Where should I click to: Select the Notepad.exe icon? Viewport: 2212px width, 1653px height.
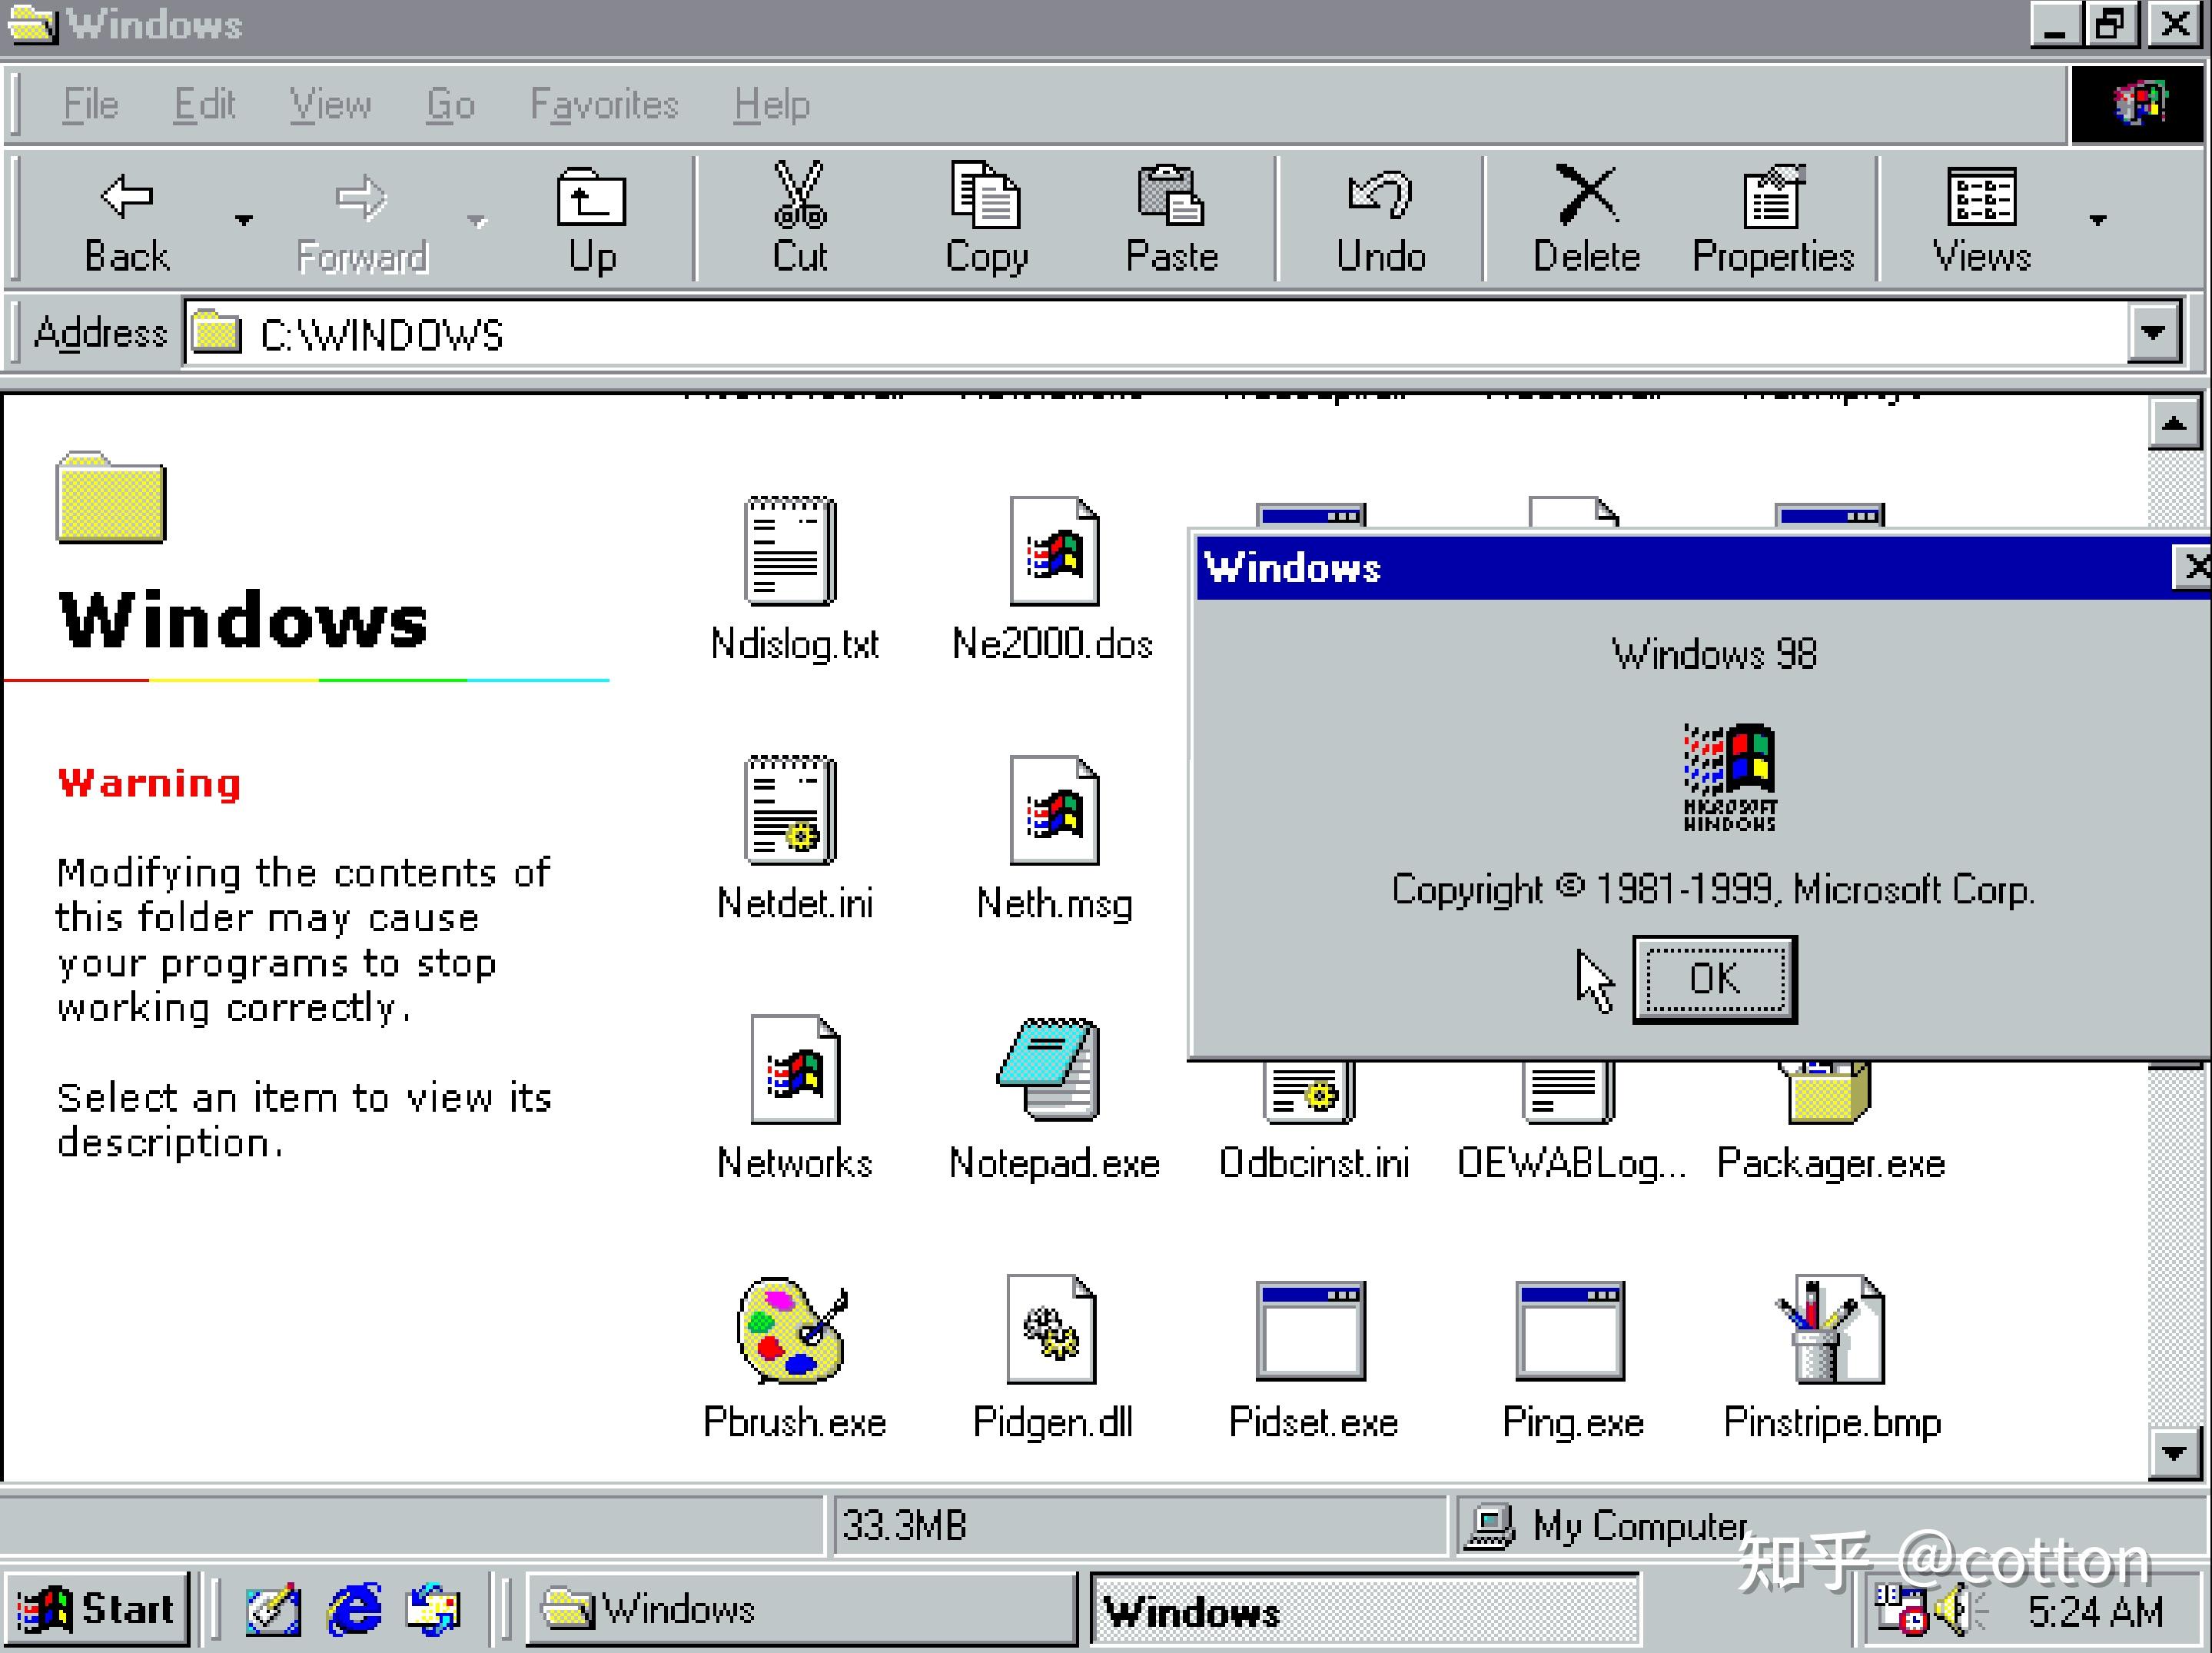(x=1048, y=1069)
